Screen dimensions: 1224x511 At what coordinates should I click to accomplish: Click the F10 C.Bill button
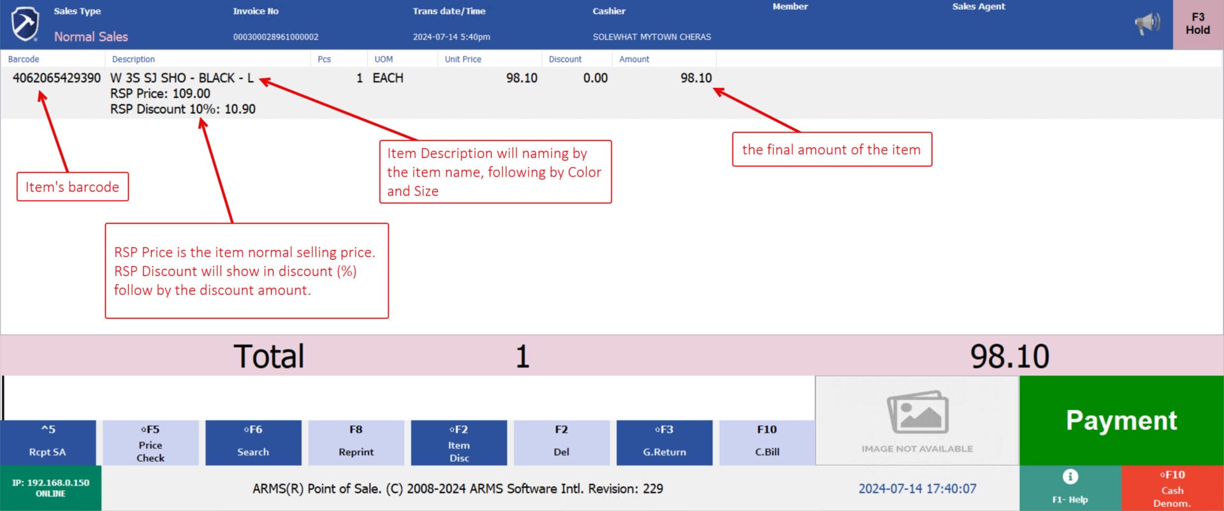[767, 442]
